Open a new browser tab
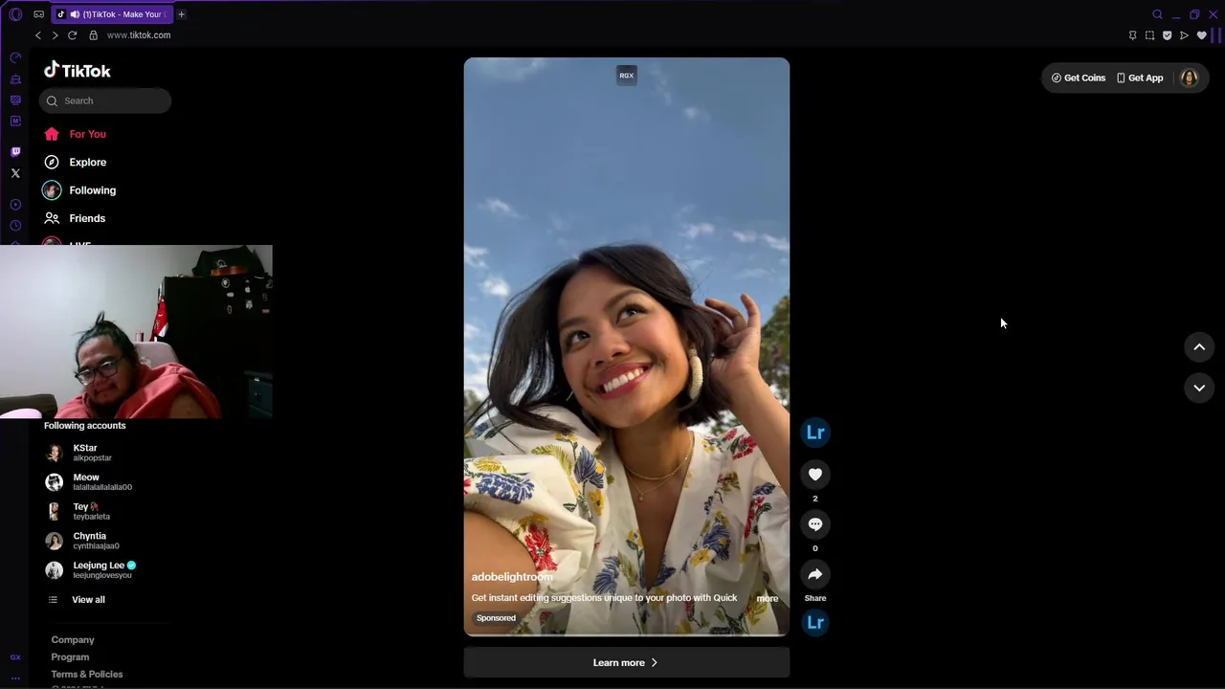The height and width of the screenshot is (689, 1225). 181,14
